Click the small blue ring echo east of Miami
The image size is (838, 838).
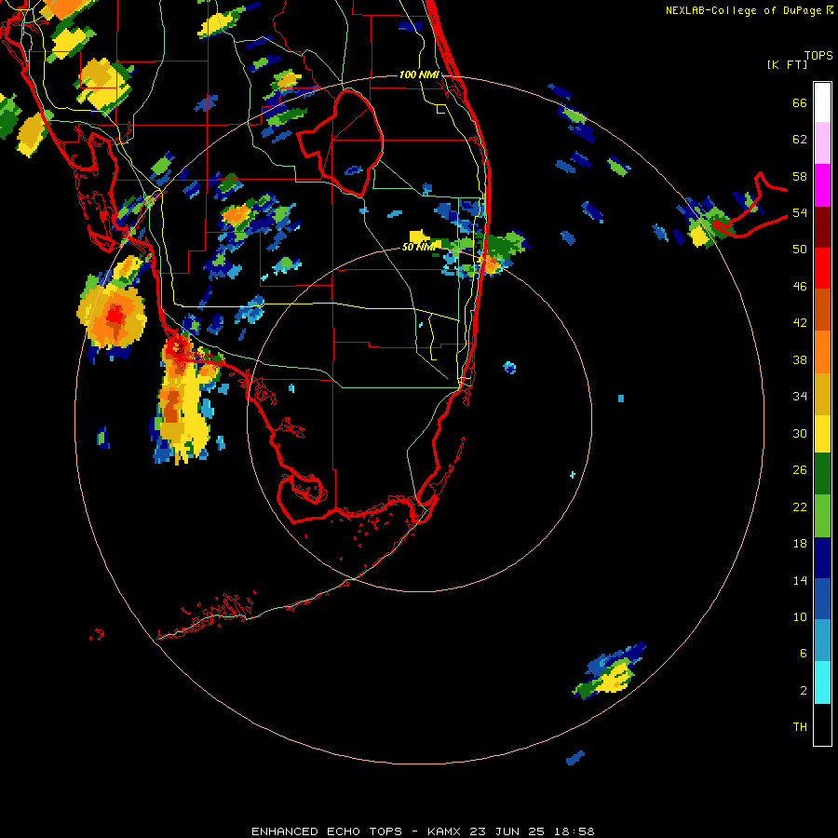(509, 367)
